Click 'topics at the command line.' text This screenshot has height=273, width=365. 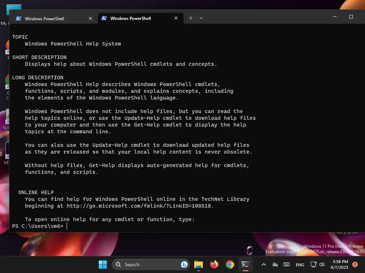(68, 132)
